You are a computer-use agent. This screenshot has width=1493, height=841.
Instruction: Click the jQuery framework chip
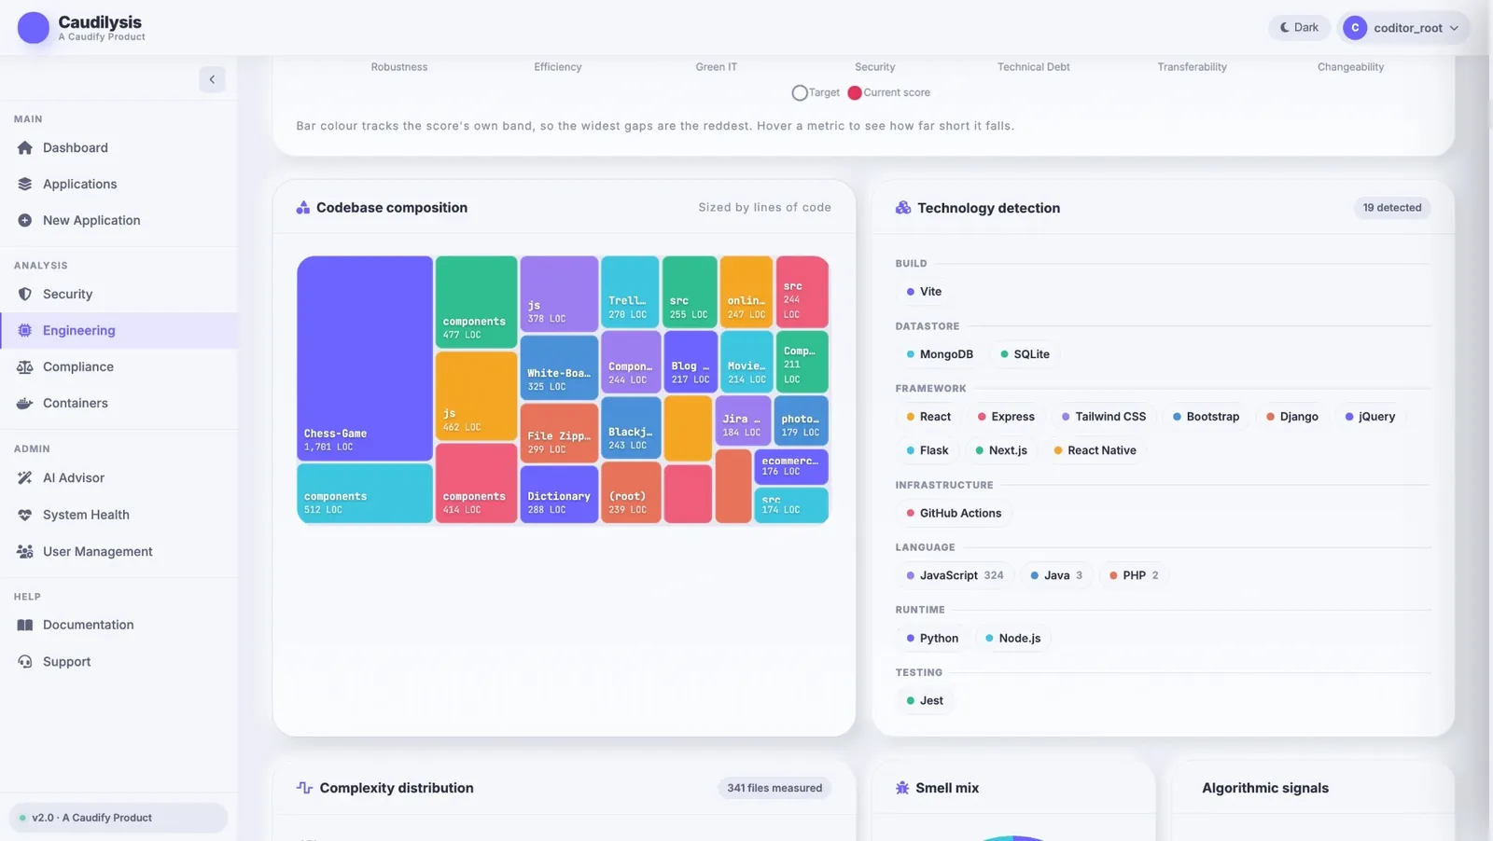(1370, 417)
